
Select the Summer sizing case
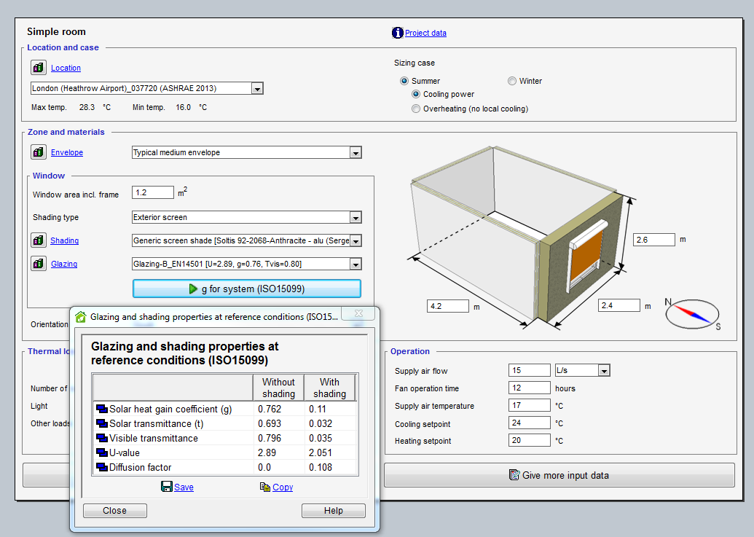point(404,81)
